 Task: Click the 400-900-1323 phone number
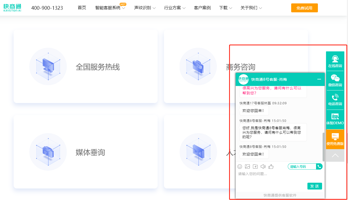pos(47,8)
